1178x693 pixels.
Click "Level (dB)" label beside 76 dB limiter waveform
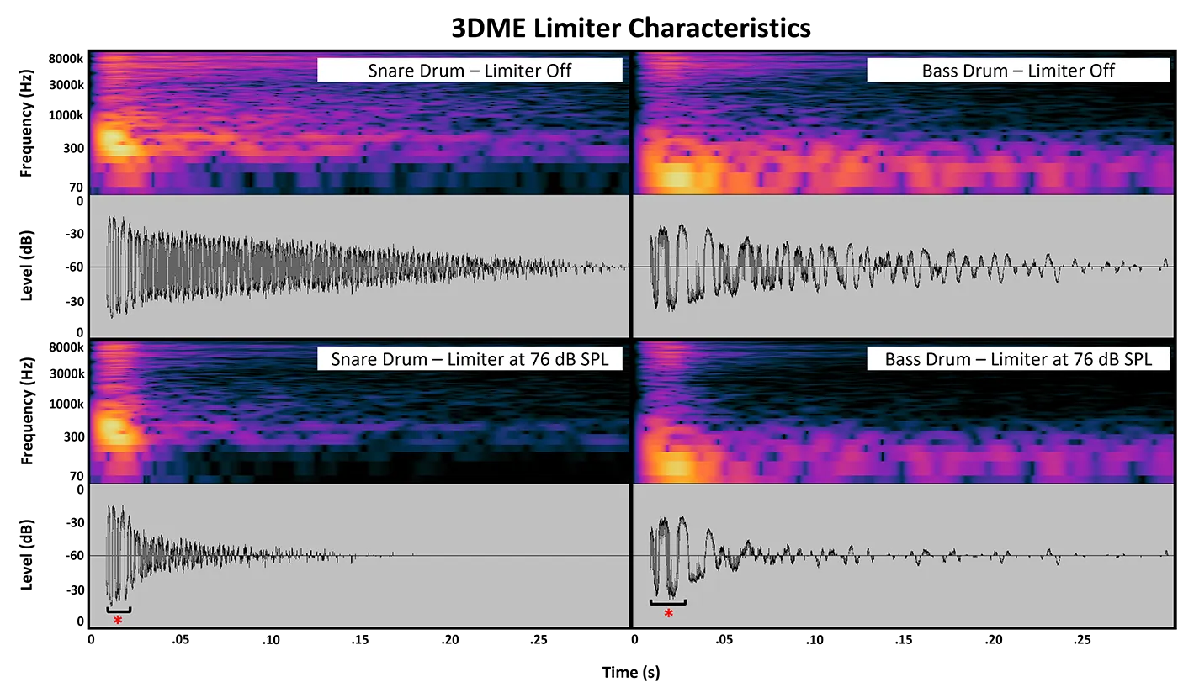pyautogui.click(x=26, y=556)
